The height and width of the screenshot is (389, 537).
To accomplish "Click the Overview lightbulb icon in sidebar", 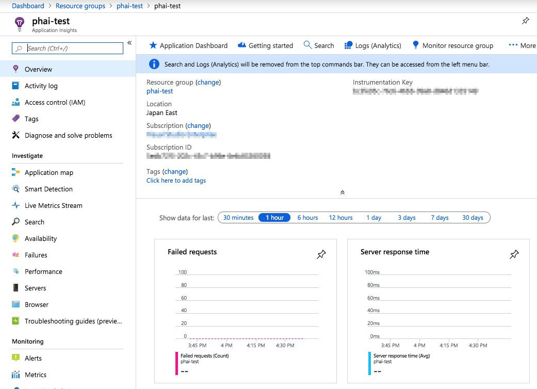I will point(15,69).
